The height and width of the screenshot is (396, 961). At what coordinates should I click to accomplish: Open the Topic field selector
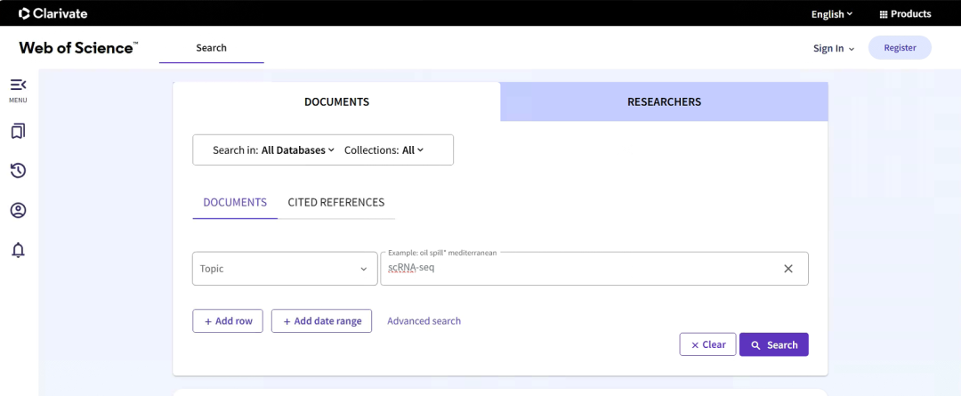coord(285,269)
